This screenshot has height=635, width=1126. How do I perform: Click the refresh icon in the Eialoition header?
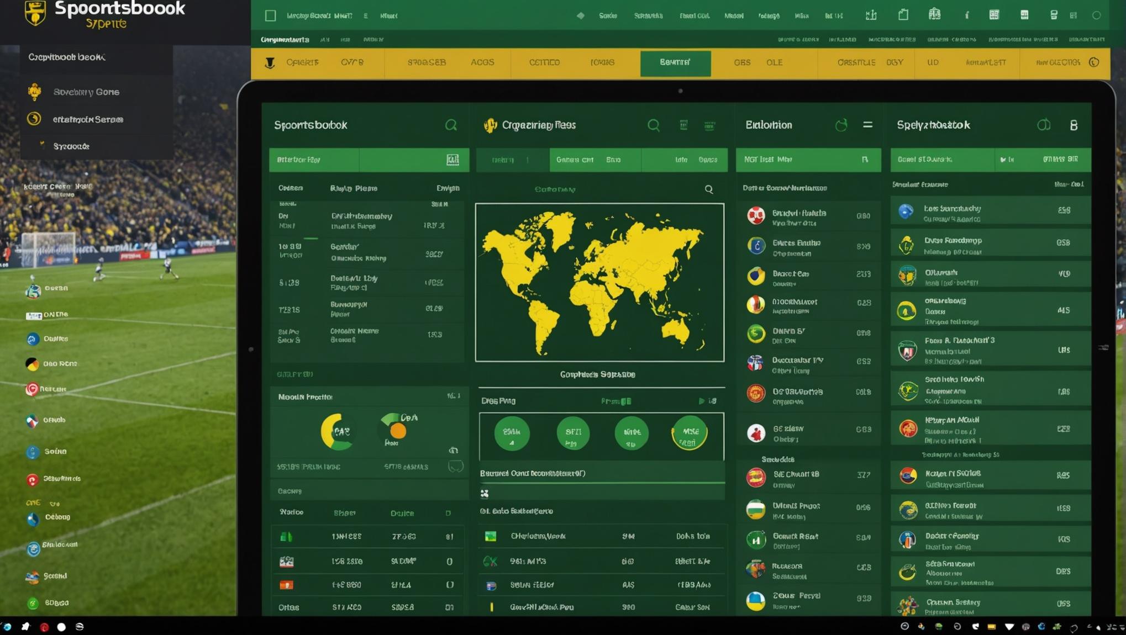[841, 125]
